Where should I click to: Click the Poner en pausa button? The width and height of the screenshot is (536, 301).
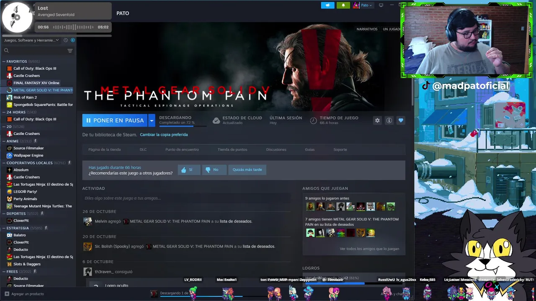pyautogui.click(x=115, y=120)
